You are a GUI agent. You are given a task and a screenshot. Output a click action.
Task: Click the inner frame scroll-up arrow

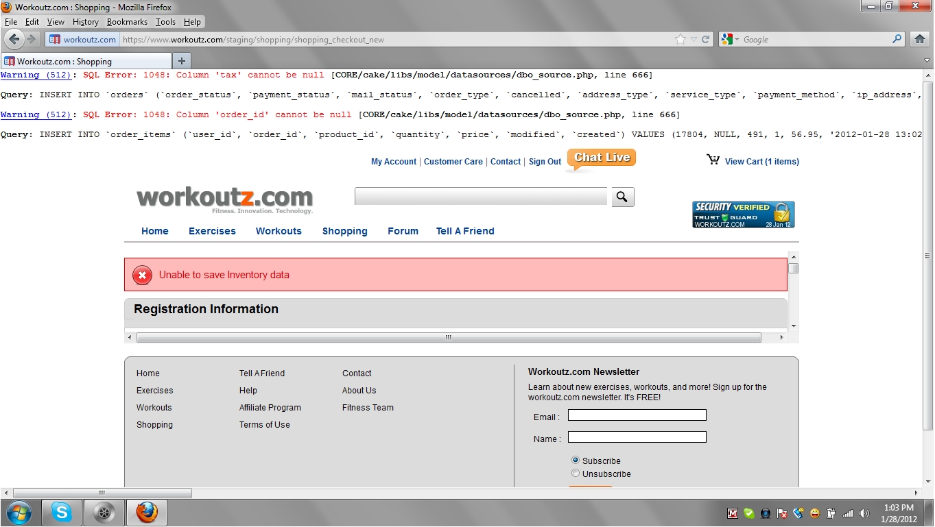[793, 256]
